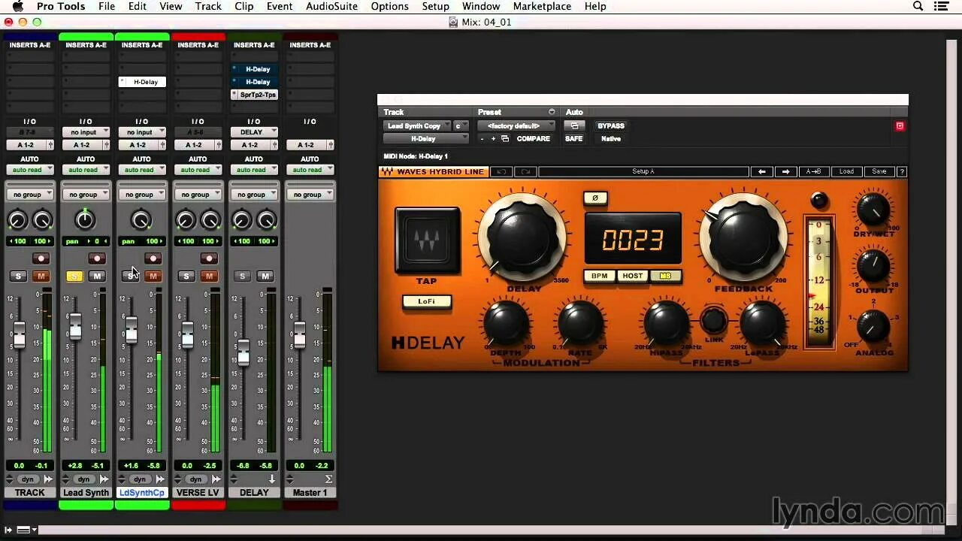Open H-Delay insert on LdSynthCp track
962x541 pixels.
pyautogui.click(x=145, y=82)
